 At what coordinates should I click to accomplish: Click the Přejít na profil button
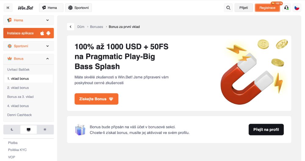[x=266, y=130]
